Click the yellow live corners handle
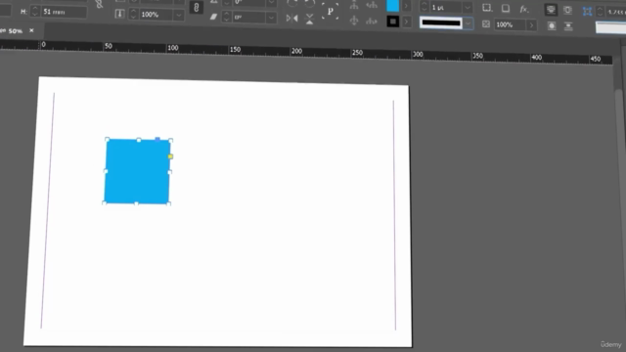The height and width of the screenshot is (352, 626). (170, 156)
